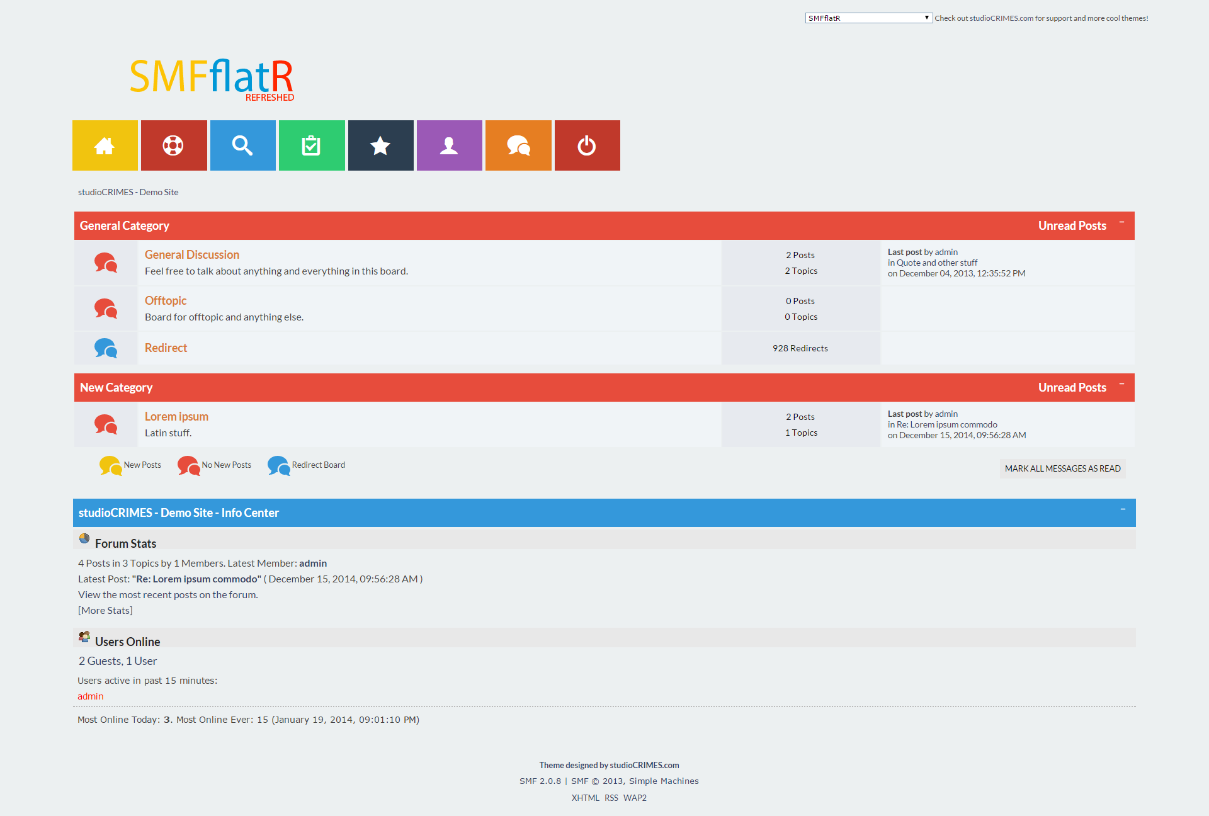Screen dimensions: 1209x816
Task: Collapse the New Category section
Action: 1121,384
